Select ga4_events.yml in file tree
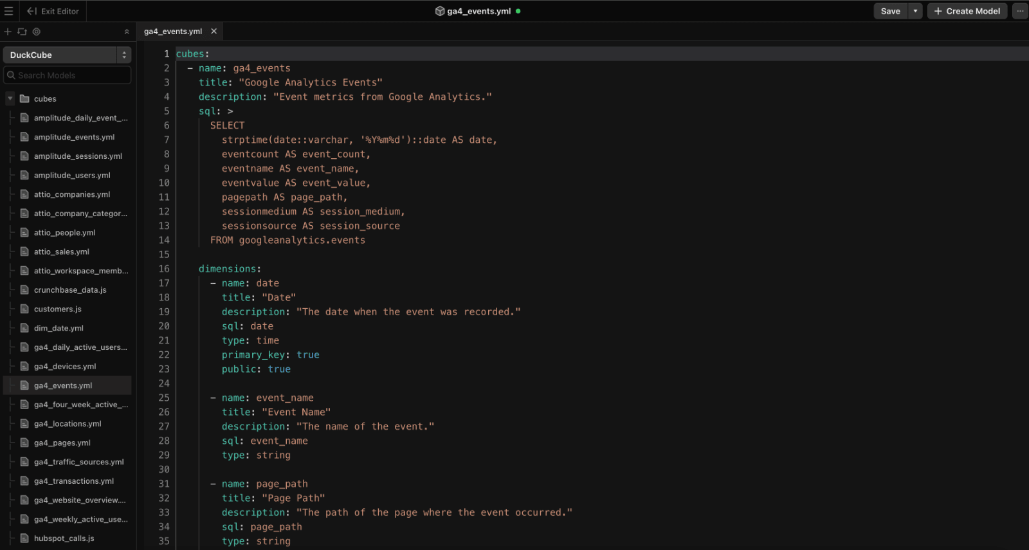This screenshot has height=550, width=1029. click(67, 385)
